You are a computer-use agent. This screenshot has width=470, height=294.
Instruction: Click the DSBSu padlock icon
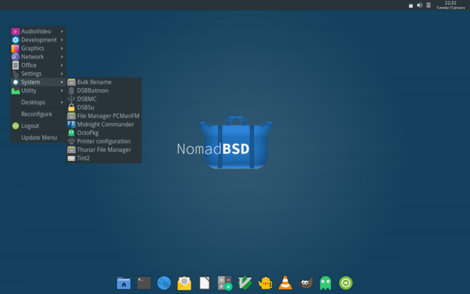point(71,107)
